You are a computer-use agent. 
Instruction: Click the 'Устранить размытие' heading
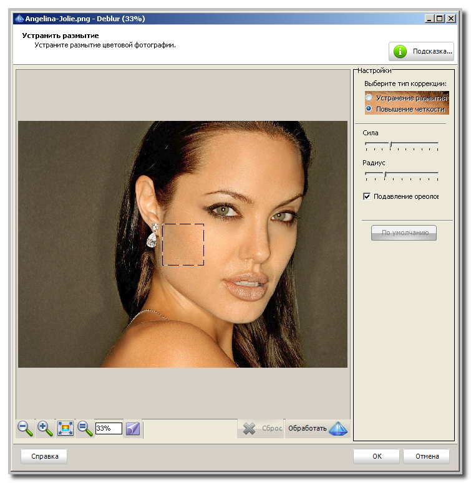[61, 36]
